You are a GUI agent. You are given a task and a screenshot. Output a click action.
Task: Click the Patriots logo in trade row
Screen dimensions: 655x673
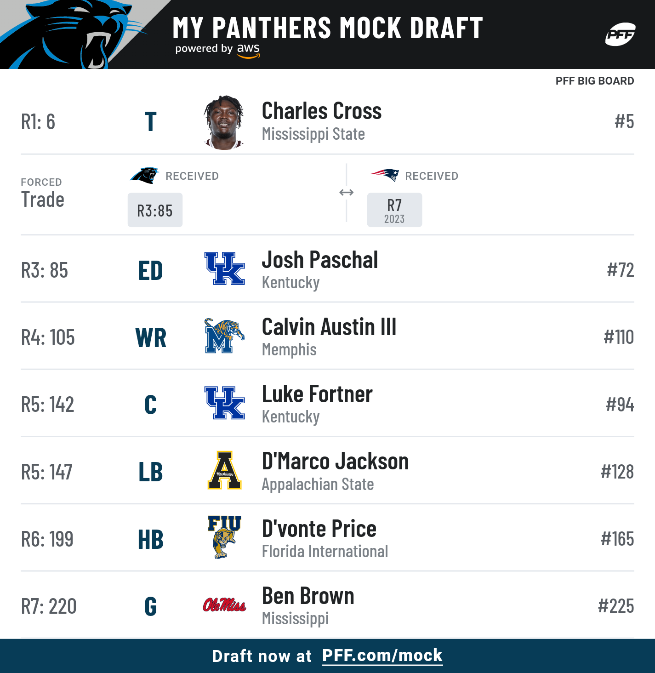[x=384, y=175]
